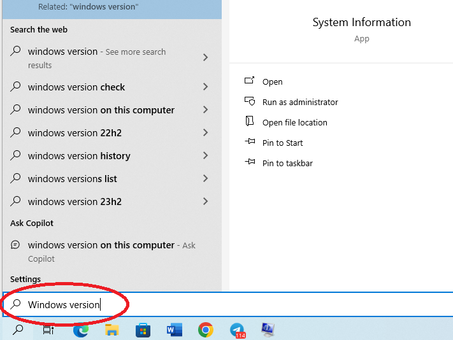Click the shield icon for Run as administrator

(x=250, y=101)
